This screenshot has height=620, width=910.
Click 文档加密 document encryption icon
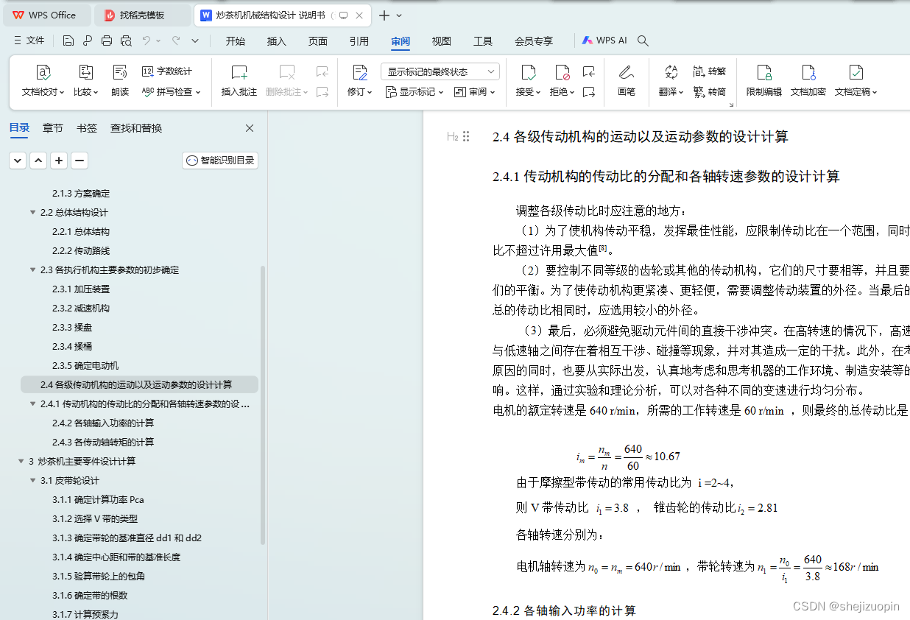tap(808, 72)
